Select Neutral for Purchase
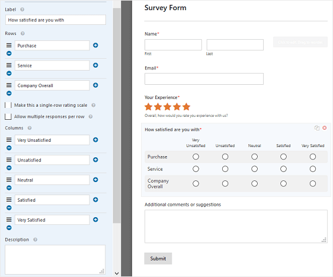The width and height of the screenshot is (333, 277). (254, 157)
